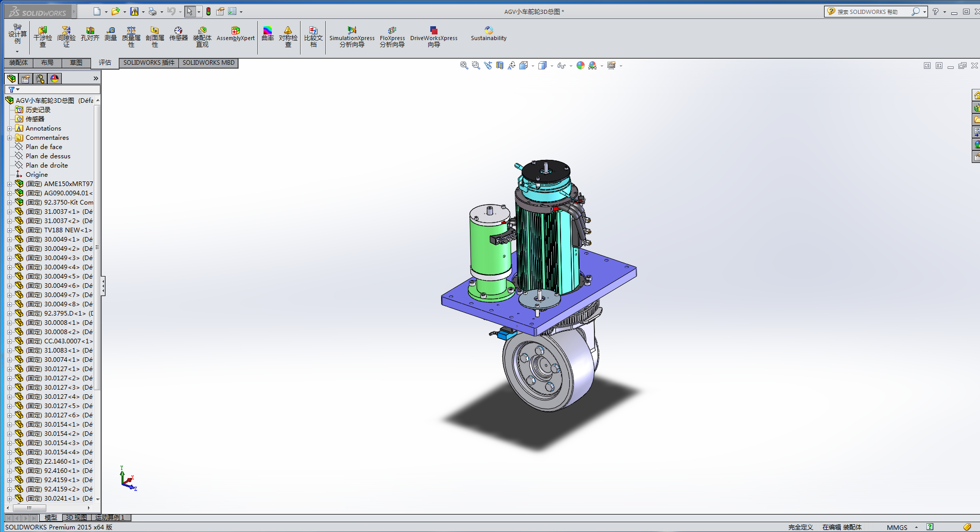This screenshot has width=980, height=532.
Task: Click the Sustainability icon
Action: coord(488,34)
